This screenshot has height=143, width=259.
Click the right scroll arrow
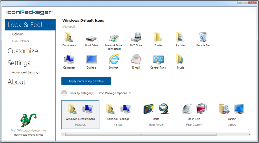click(249, 134)
